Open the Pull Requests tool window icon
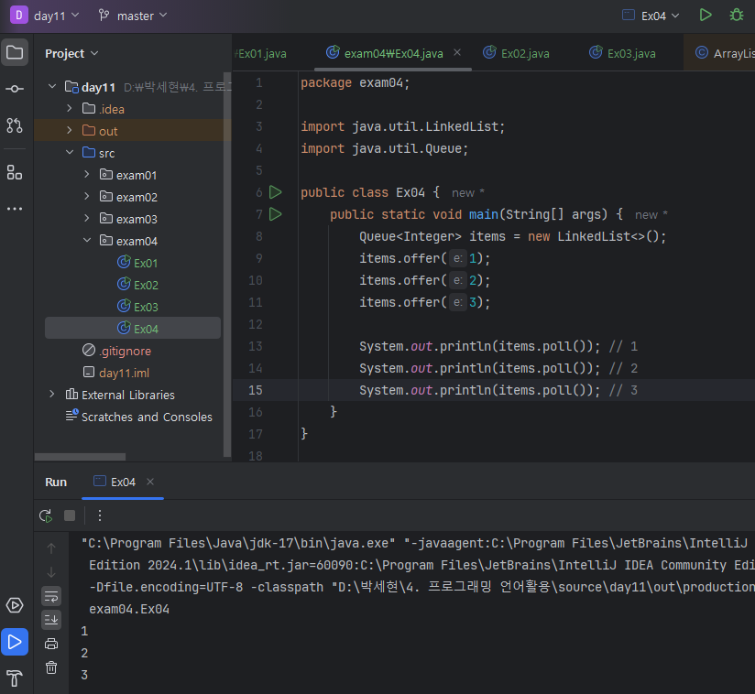This screenshot has width=755, height=694. [15, 125]
